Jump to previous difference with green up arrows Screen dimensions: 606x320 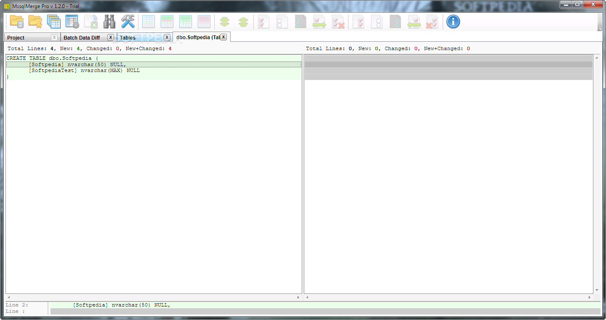coord(243,21)
